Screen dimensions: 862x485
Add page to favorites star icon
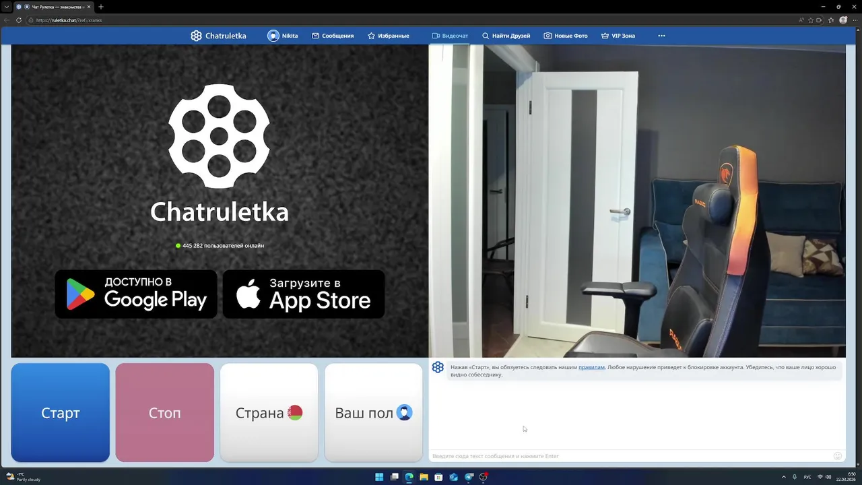point(811,20)
